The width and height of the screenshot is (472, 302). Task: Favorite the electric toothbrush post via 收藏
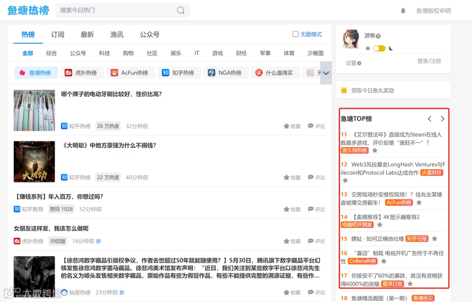[292, 126]
